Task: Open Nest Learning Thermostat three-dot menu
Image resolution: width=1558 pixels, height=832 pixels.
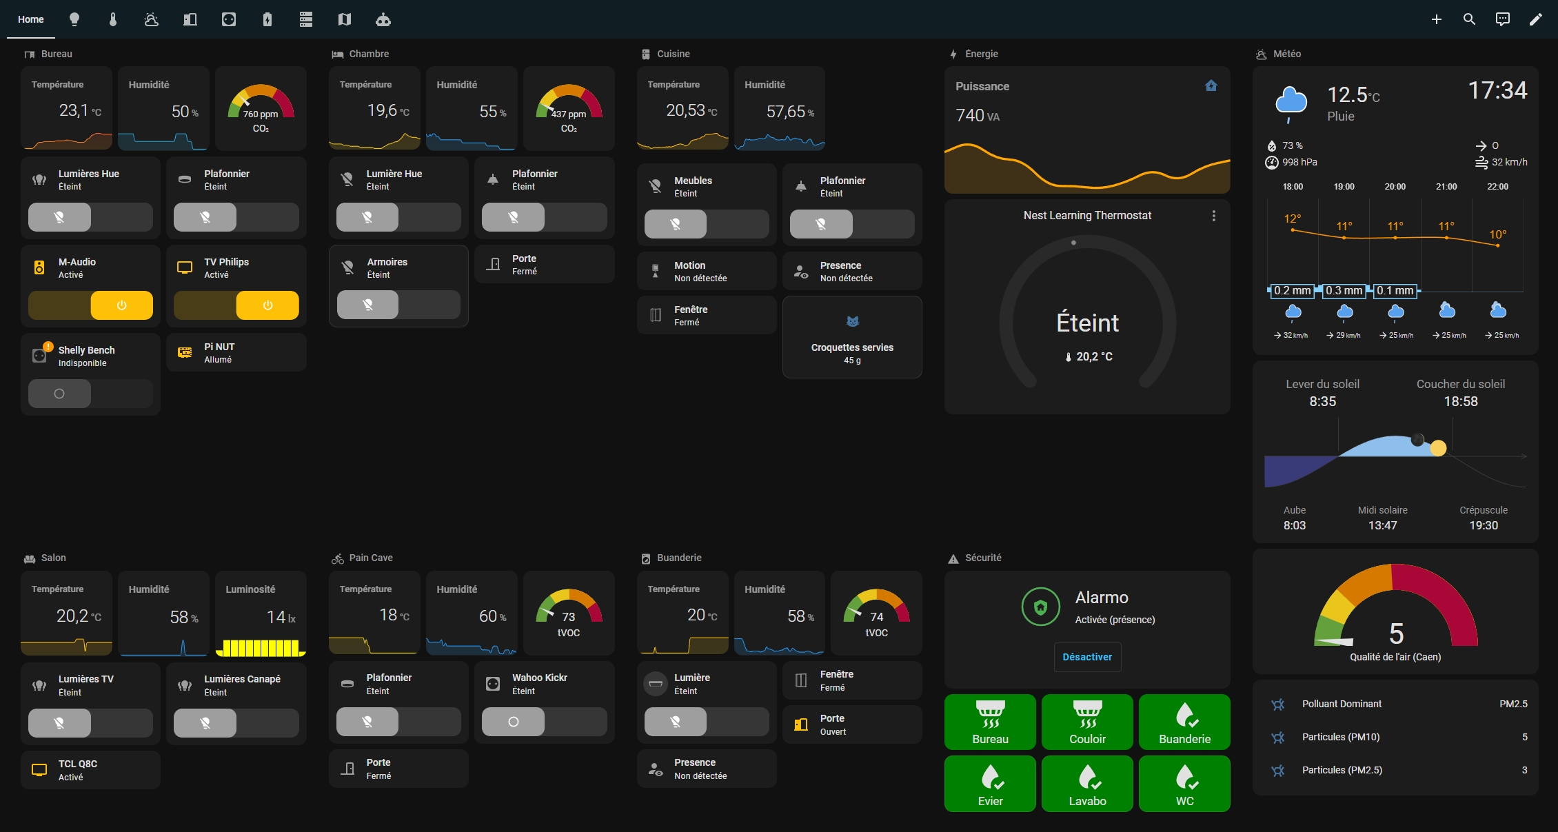Action: pyautogui.click(x=1213, y=216)
